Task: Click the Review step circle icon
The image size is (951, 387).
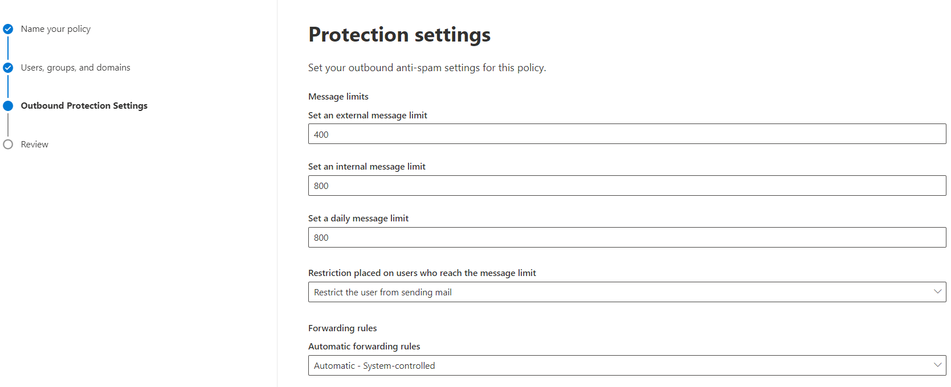Action: pos(8,145)
